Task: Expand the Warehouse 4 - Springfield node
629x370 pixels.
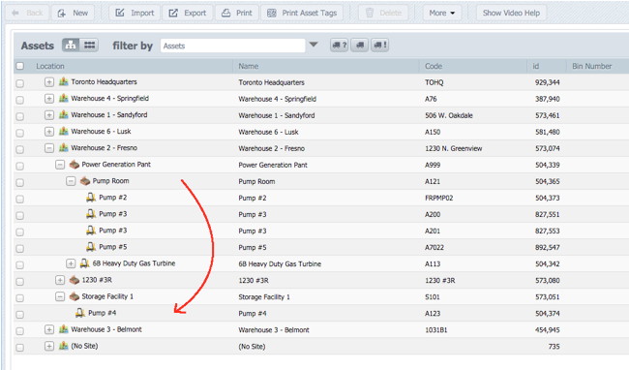Action: [49, 99]
